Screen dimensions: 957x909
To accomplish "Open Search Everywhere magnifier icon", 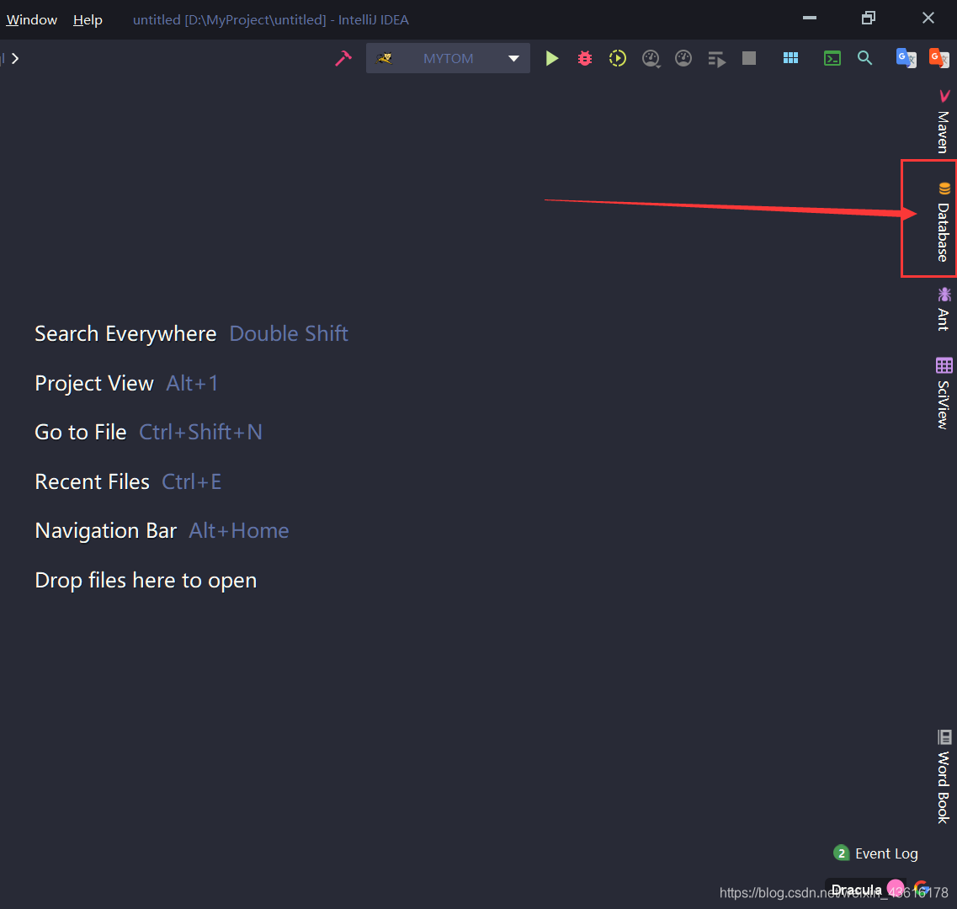I will (865, 58).
